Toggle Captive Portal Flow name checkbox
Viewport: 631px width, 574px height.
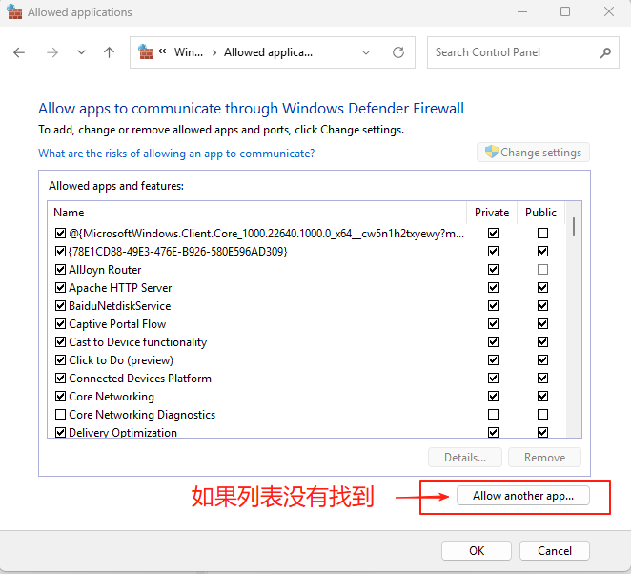(60, 323)
